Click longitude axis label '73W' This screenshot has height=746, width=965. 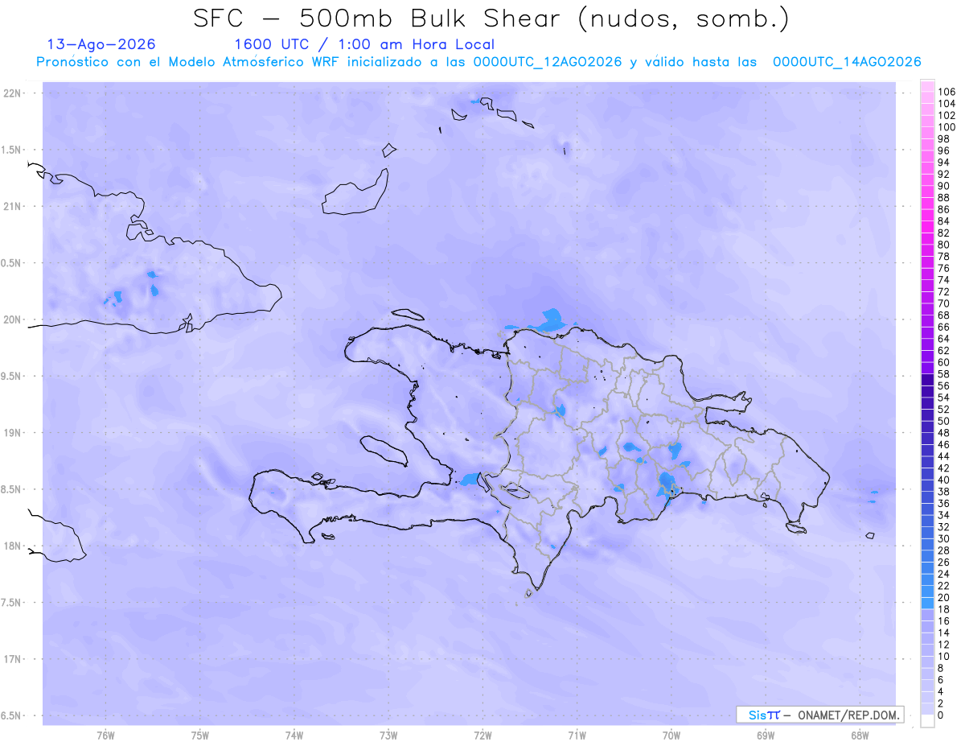(388, 736)
